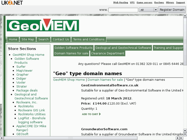
Task: Open the Contact Us menu item
Action: point(61,40)
